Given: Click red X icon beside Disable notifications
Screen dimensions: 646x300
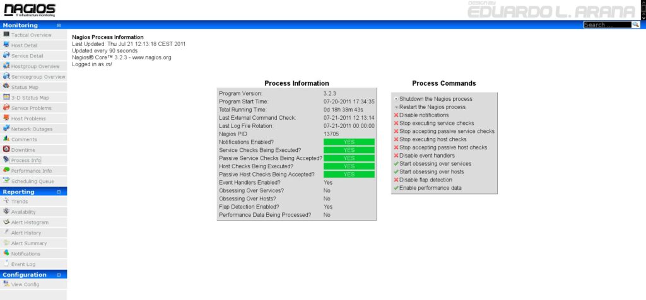Looking at the screenshot, I should point(396,115).
